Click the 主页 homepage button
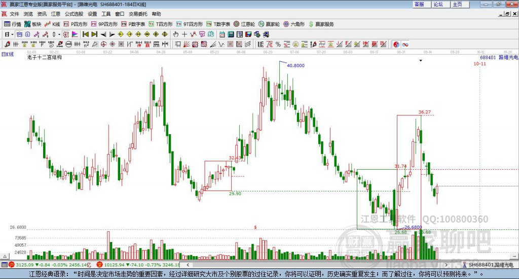Screen dimensions: 519x279 coord(460,4)
